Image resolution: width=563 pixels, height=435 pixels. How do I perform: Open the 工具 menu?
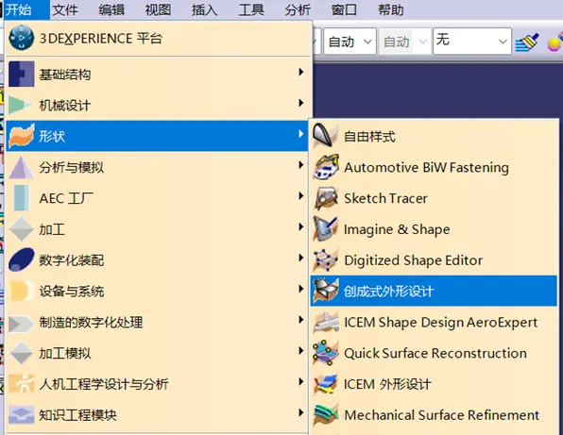[251, 9]
